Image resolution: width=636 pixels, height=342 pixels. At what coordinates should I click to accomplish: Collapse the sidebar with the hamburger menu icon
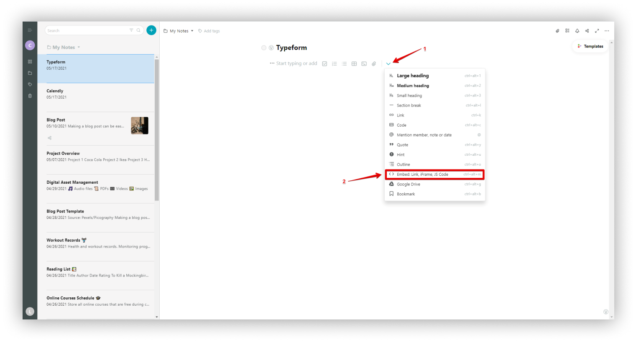(x=30, y=30)
